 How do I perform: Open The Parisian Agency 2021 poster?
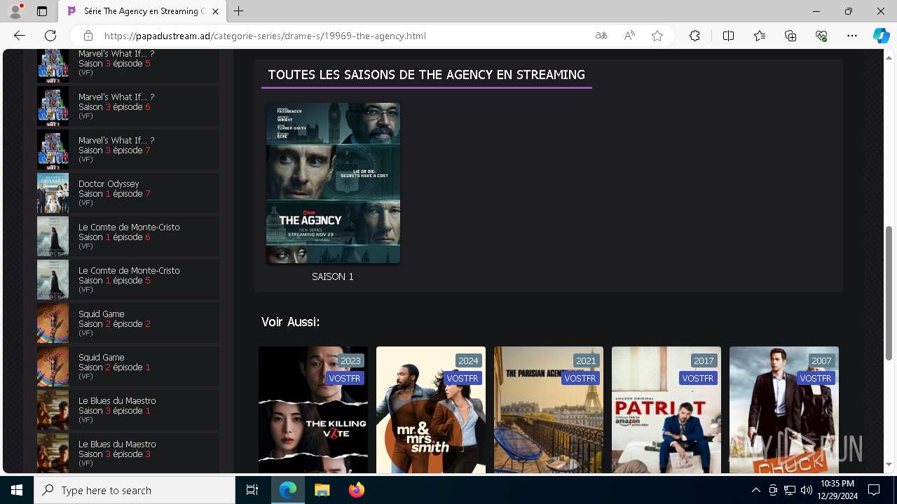(549, 409)
